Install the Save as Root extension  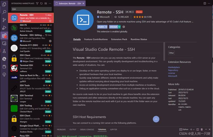pyautogui.click(x=48, y=81)
